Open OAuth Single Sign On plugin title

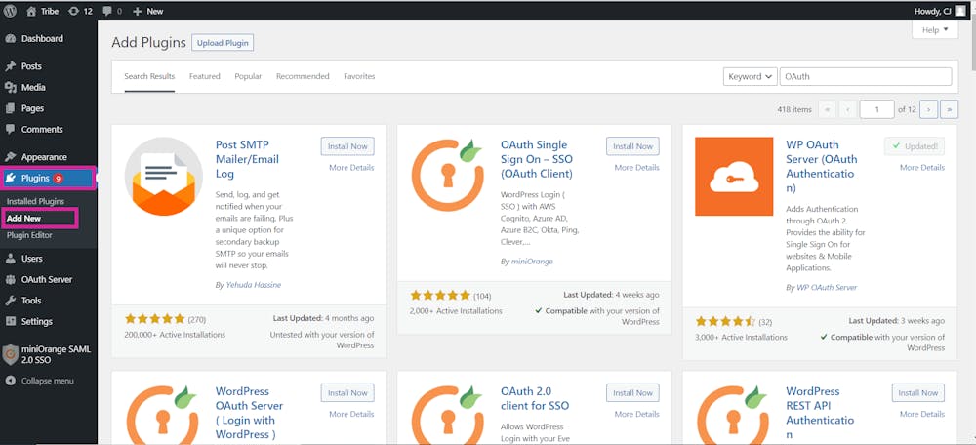click(x=537, y=159)
